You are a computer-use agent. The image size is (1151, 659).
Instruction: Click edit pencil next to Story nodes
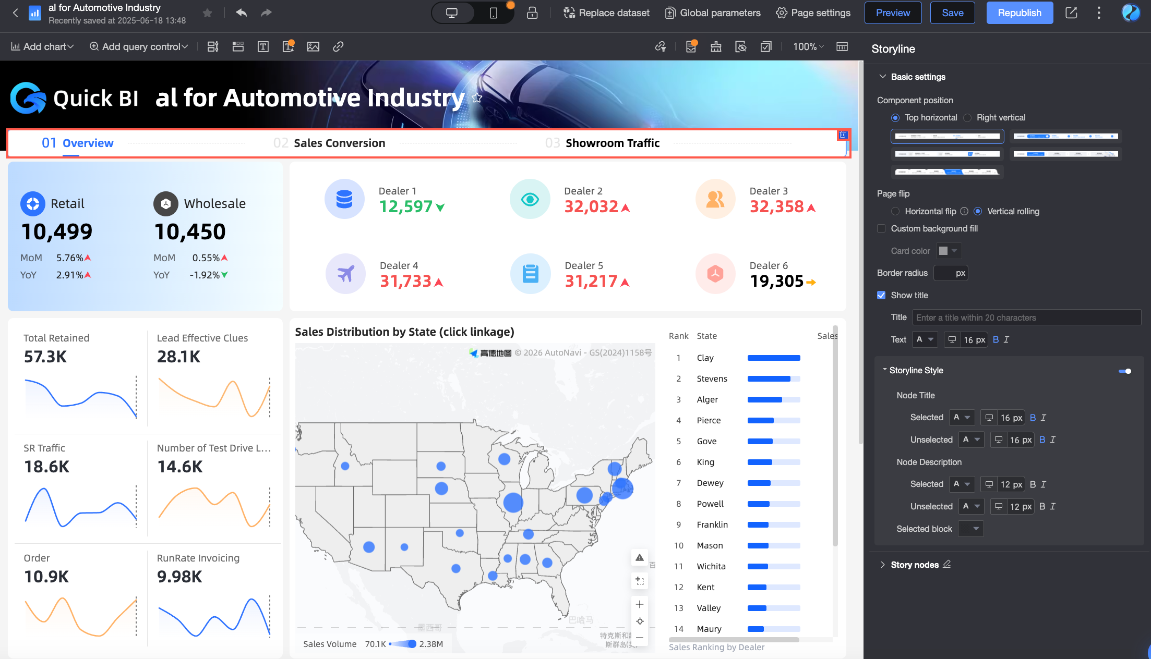(947, 564)
